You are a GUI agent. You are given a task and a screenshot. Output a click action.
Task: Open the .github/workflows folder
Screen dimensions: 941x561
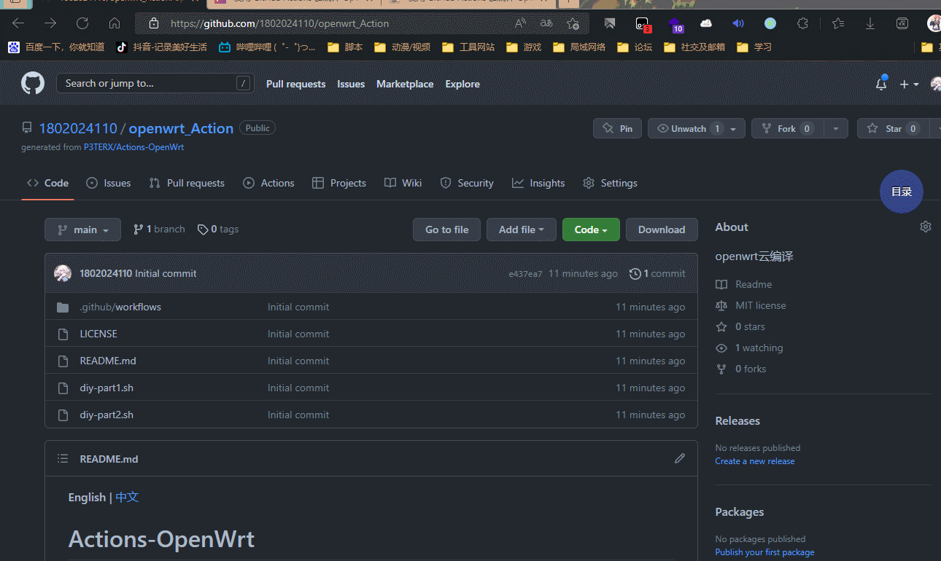120,307
